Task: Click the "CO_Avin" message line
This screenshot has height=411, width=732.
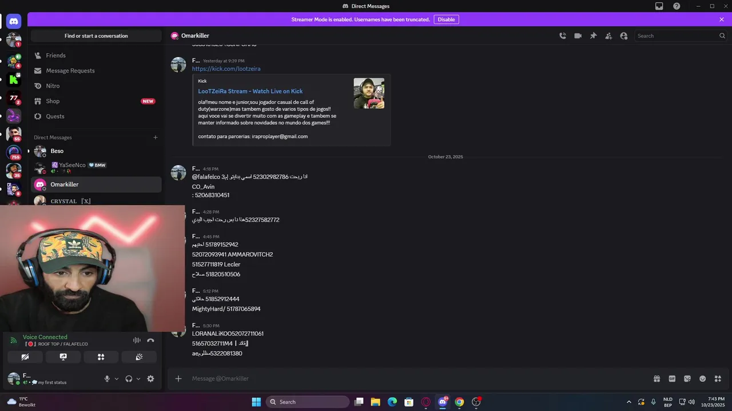Action: [203, 187]
